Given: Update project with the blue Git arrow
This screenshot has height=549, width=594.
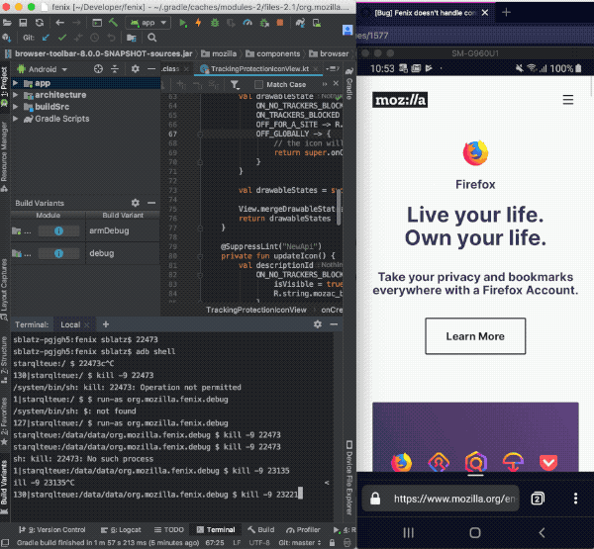Looking at the screenshot, I should point(46,38).
